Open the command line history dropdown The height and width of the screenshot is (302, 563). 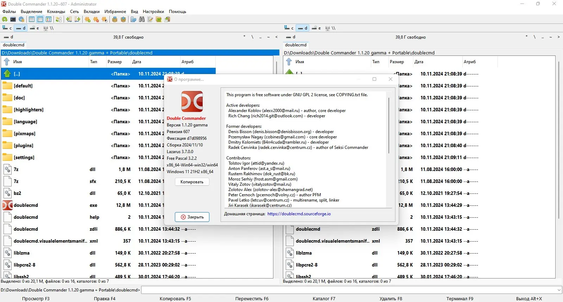click(x=559, y=290)
